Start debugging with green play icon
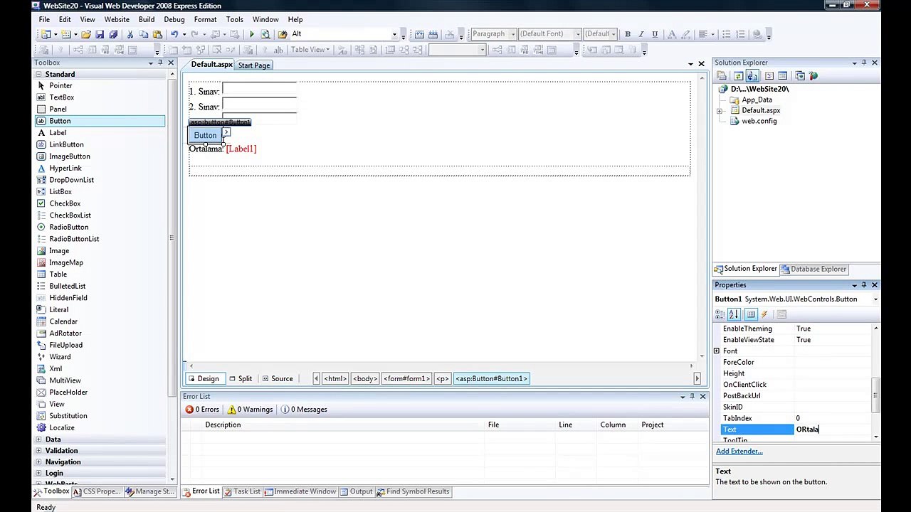The height and width of the screenshot is (512, 911). pos(251,34)
